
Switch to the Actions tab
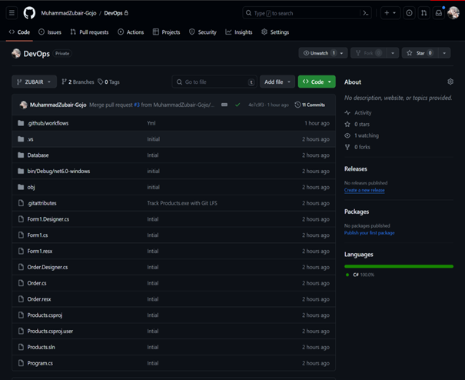click(x=131, y=32)
